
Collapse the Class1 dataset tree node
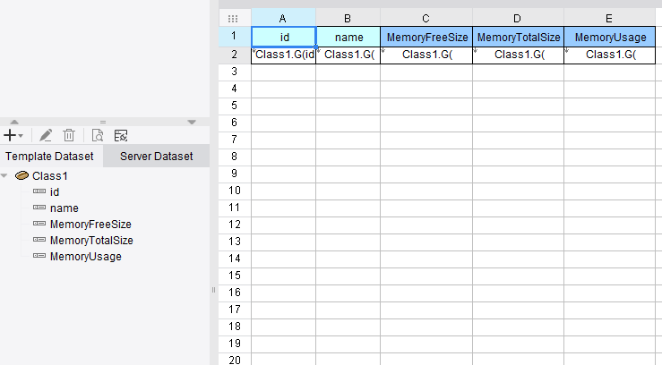(4, 175)
